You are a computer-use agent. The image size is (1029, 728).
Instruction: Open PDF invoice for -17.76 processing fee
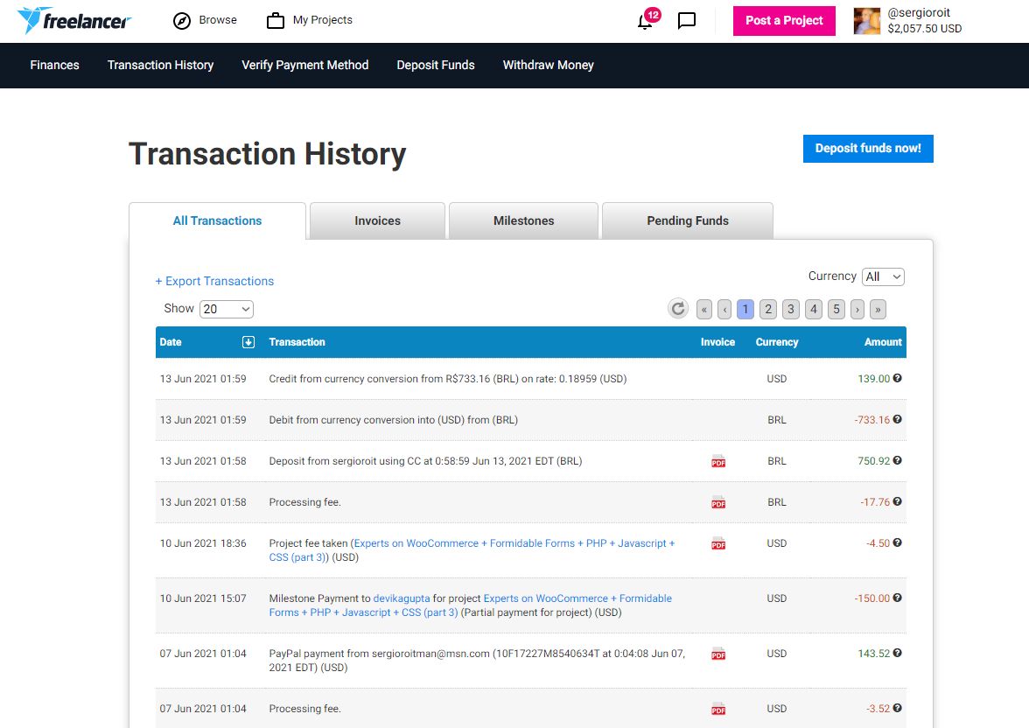coord(717,502)
